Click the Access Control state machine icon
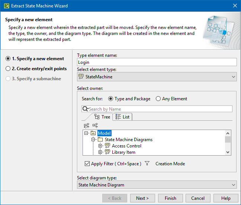Screen dimensions: 241x205 tap(107, 146)
